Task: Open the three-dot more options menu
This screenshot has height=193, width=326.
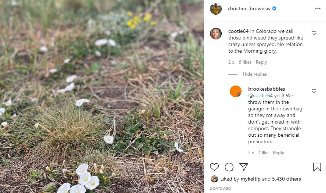Action: [318, 9]
